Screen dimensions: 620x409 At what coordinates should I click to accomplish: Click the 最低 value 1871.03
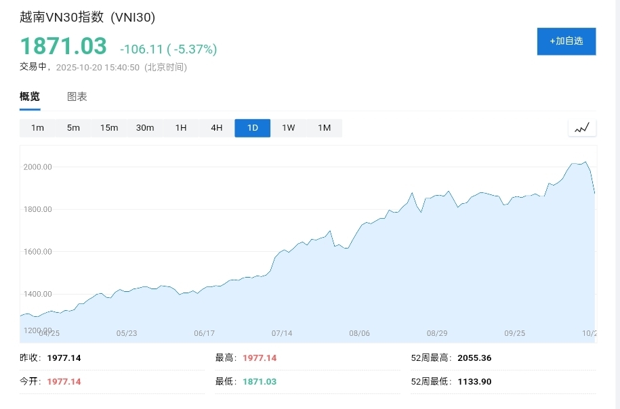pos(260,381)
